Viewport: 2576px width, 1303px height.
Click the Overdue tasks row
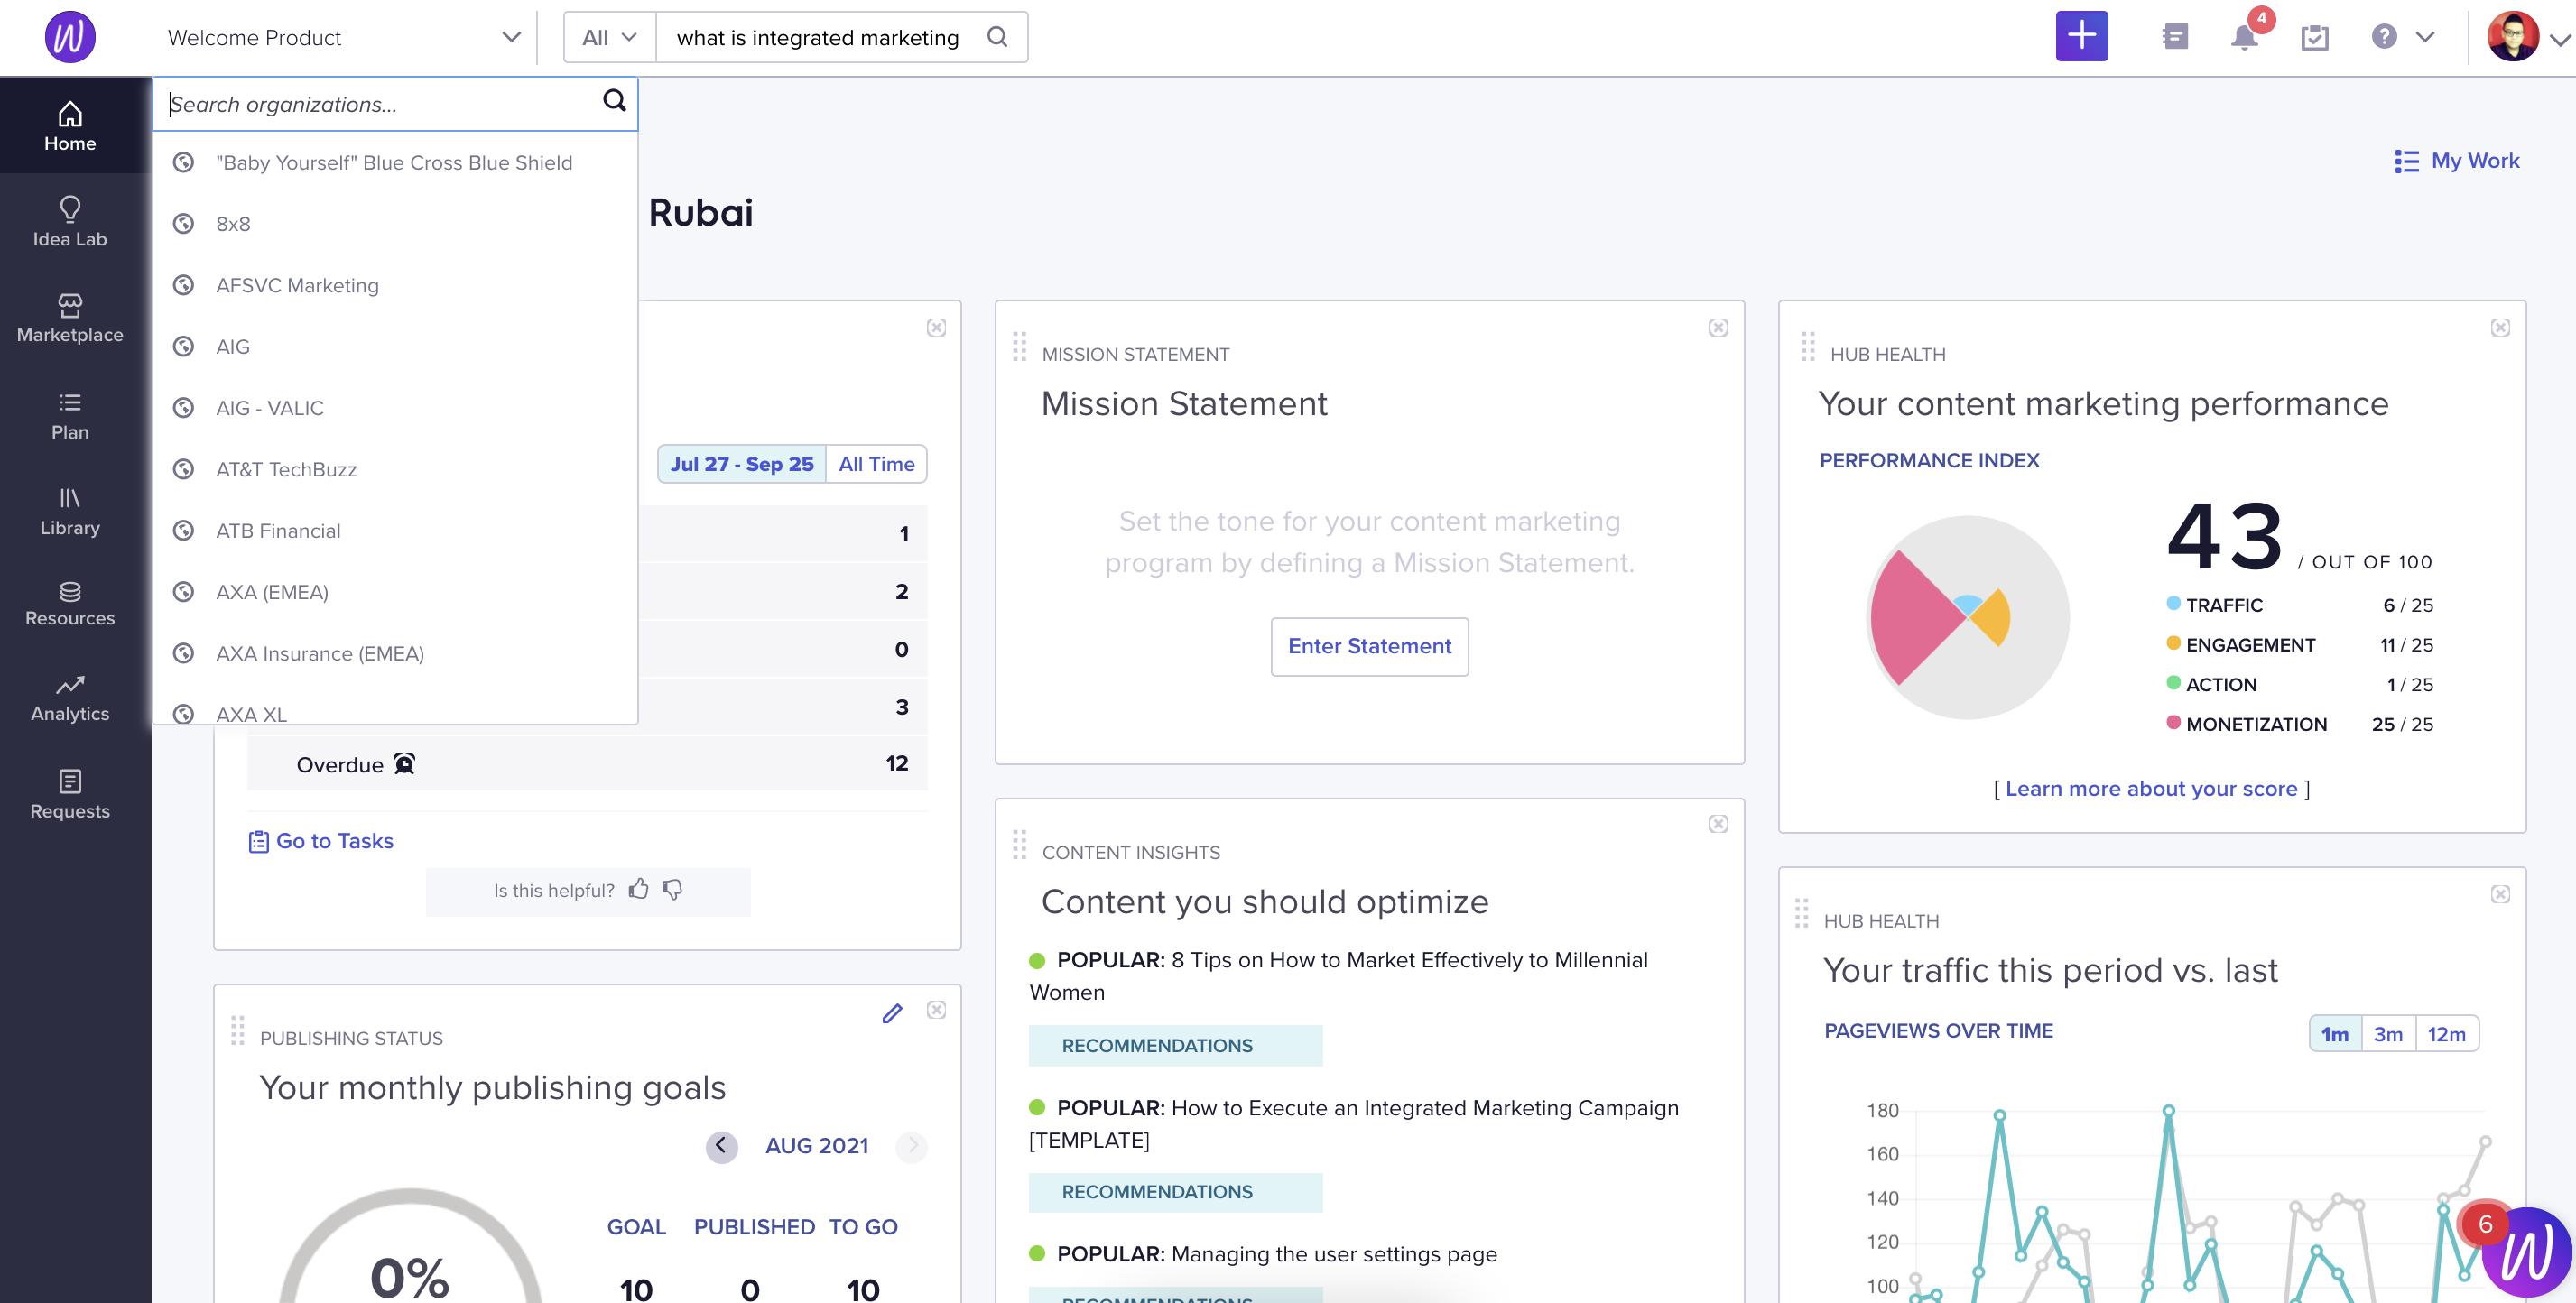[x=587, y=763]
